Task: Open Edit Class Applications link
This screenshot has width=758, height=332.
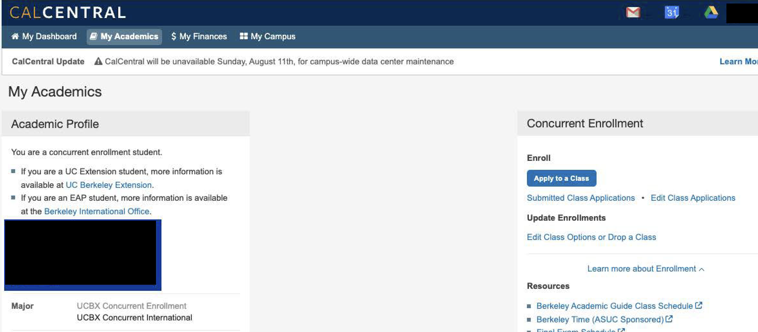Action: (x=693, y=198)
